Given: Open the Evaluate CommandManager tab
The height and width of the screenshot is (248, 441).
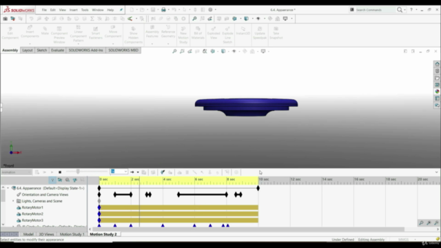Looking at the screenshot, I should [57, 50].
